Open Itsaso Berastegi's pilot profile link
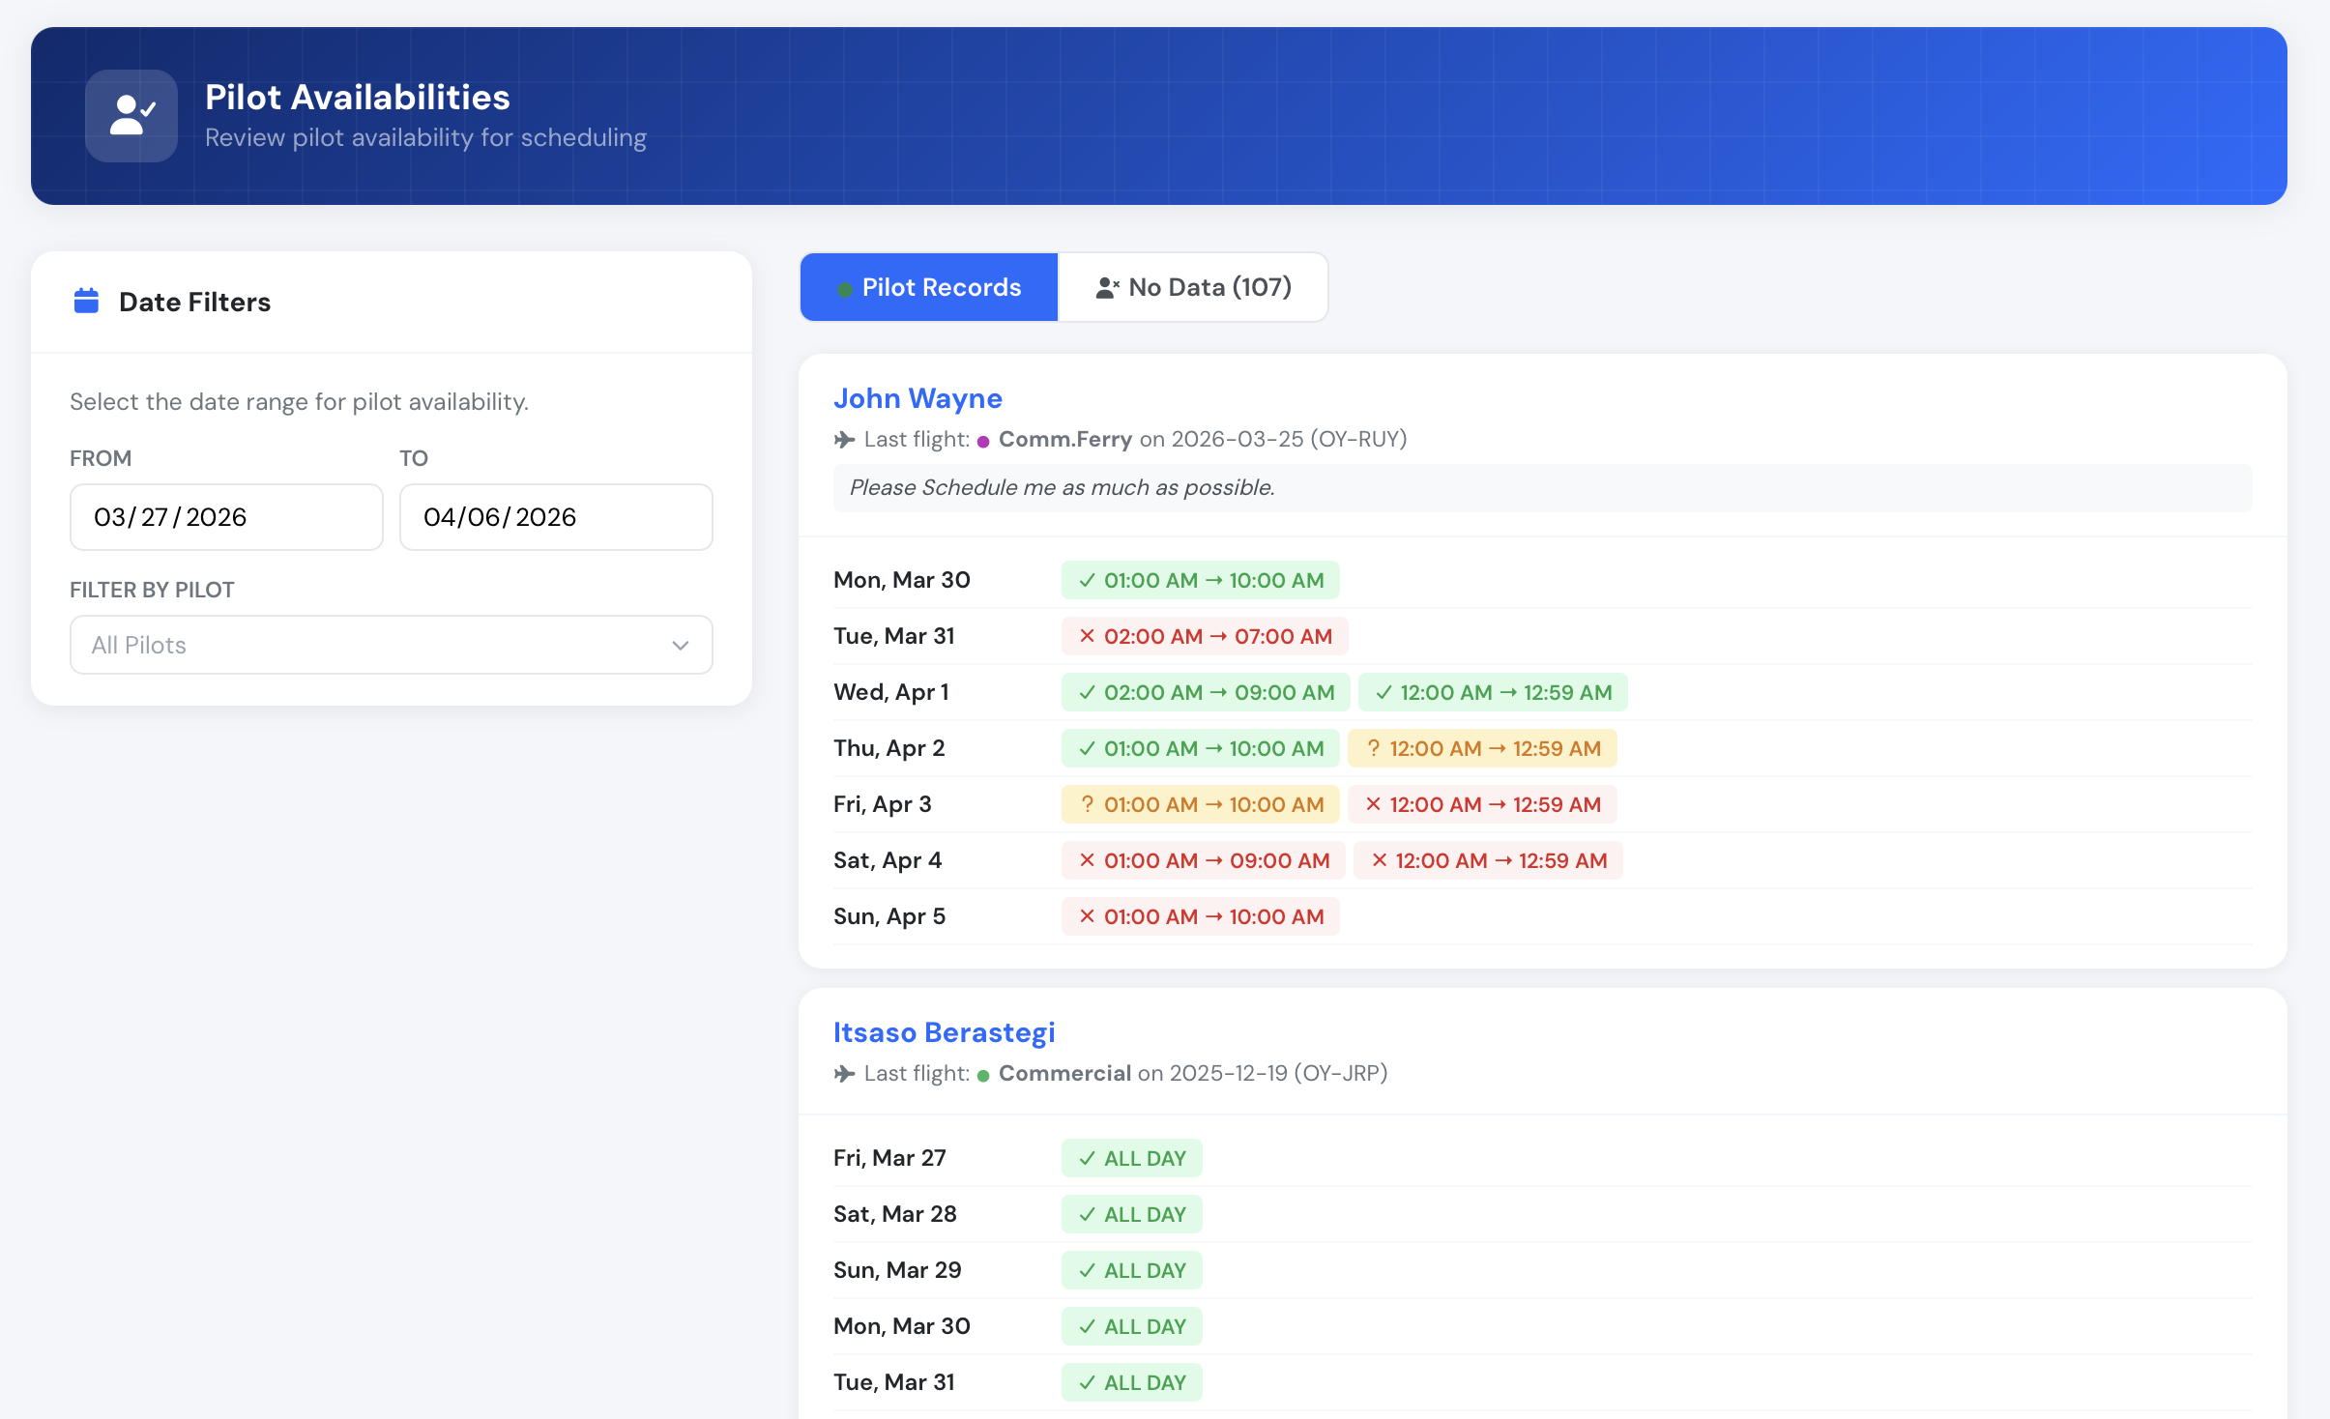Viewport: 2330px width, 1419px height. [x=944, y=1032]
